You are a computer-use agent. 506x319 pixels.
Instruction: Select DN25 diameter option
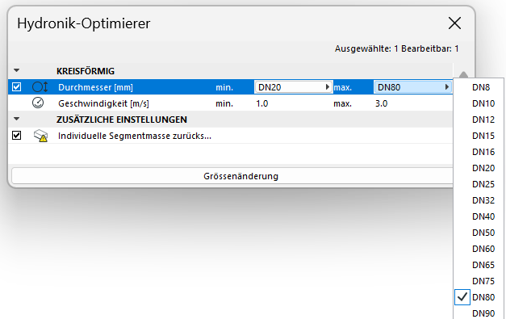coord(479,184)
